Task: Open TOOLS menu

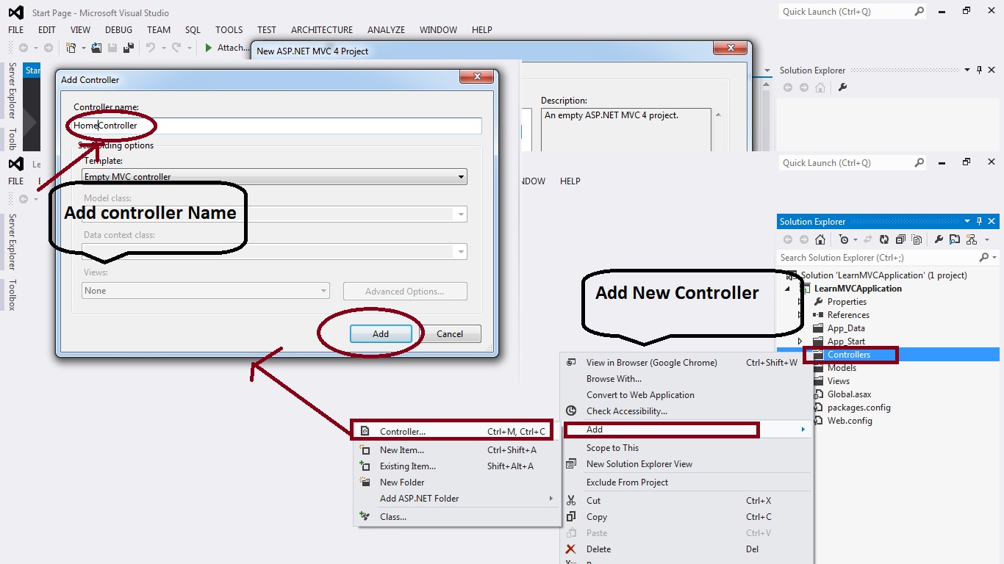Action: click(229, 30)
